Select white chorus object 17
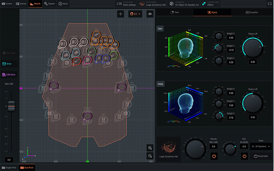Image resolution: width=274 pixels, height=171 pixels. click(x=74, y=42)
